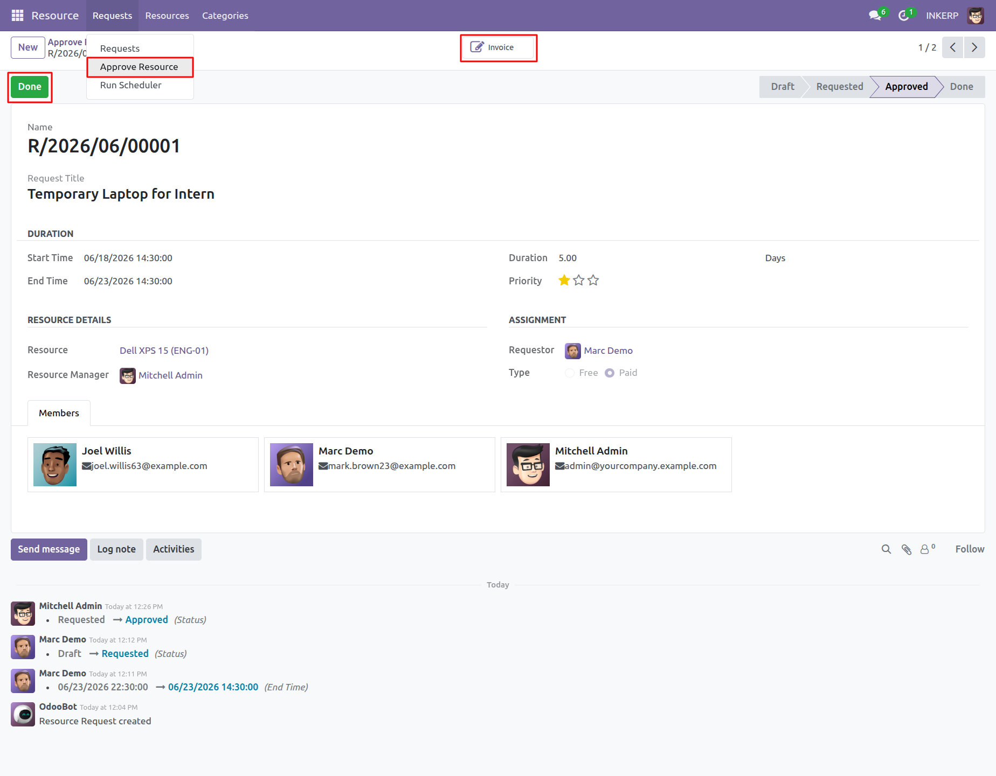This screenshot has width=996, height=776.
Task: Open Dell XPS 15 (ENG-01) resource link
Action: click(x=164, y=351)
